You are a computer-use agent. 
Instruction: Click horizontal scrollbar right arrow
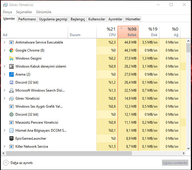[x=183, y=153]
